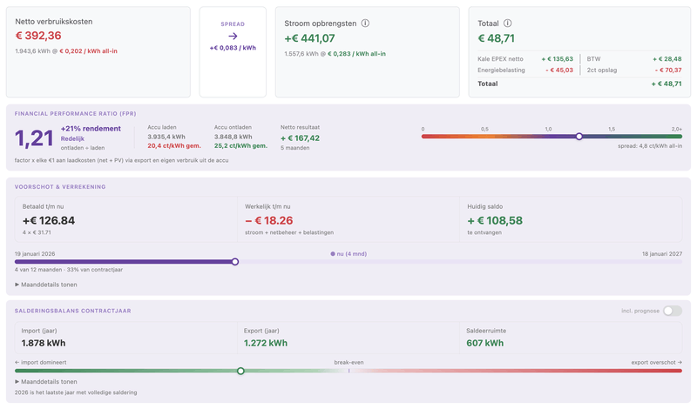Click the Accu laden value 3.935,4 kWh
Viewport: 697px width, 409px height.
pyautogui.click(x=166, y=137)
